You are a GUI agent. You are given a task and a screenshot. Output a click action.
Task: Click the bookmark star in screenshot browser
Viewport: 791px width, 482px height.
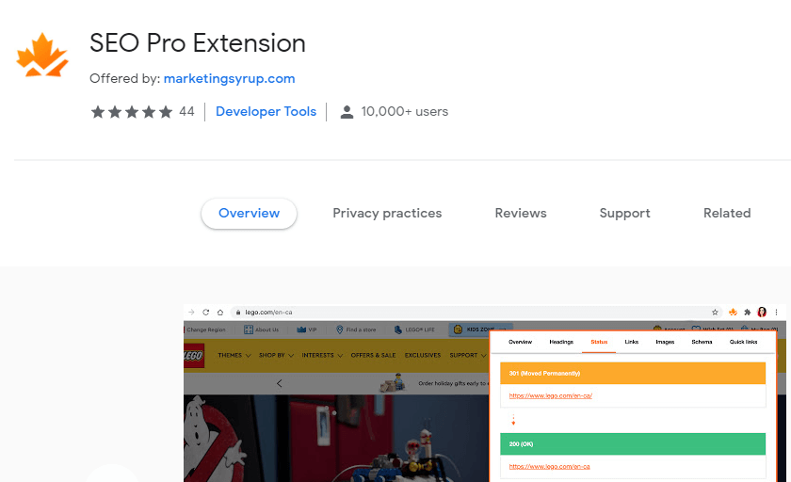(x=715, y=313)
